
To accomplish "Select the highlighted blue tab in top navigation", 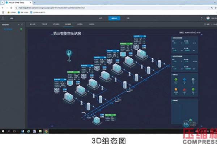I will coord(114,18).
